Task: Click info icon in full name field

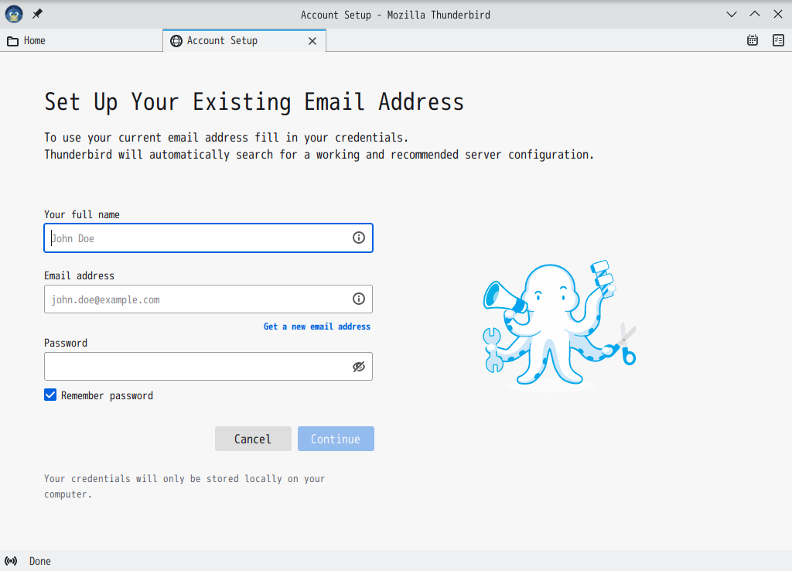Action: point(359,238)
